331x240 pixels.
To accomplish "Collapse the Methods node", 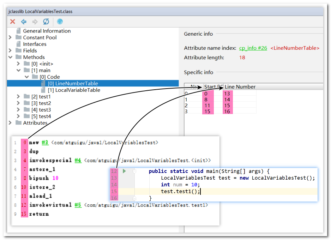I will pos(10,57).
